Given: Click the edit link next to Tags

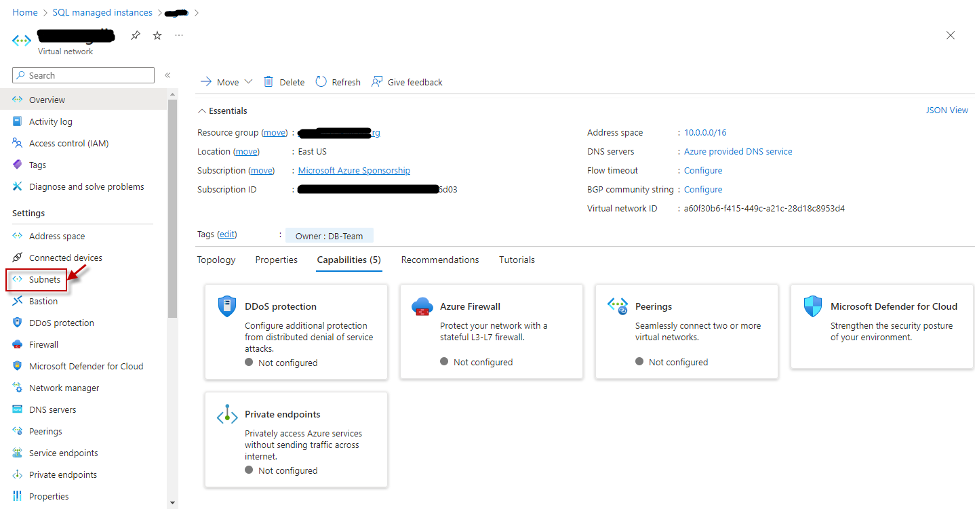Looking at the screenshot, I should tap(227, 235).
